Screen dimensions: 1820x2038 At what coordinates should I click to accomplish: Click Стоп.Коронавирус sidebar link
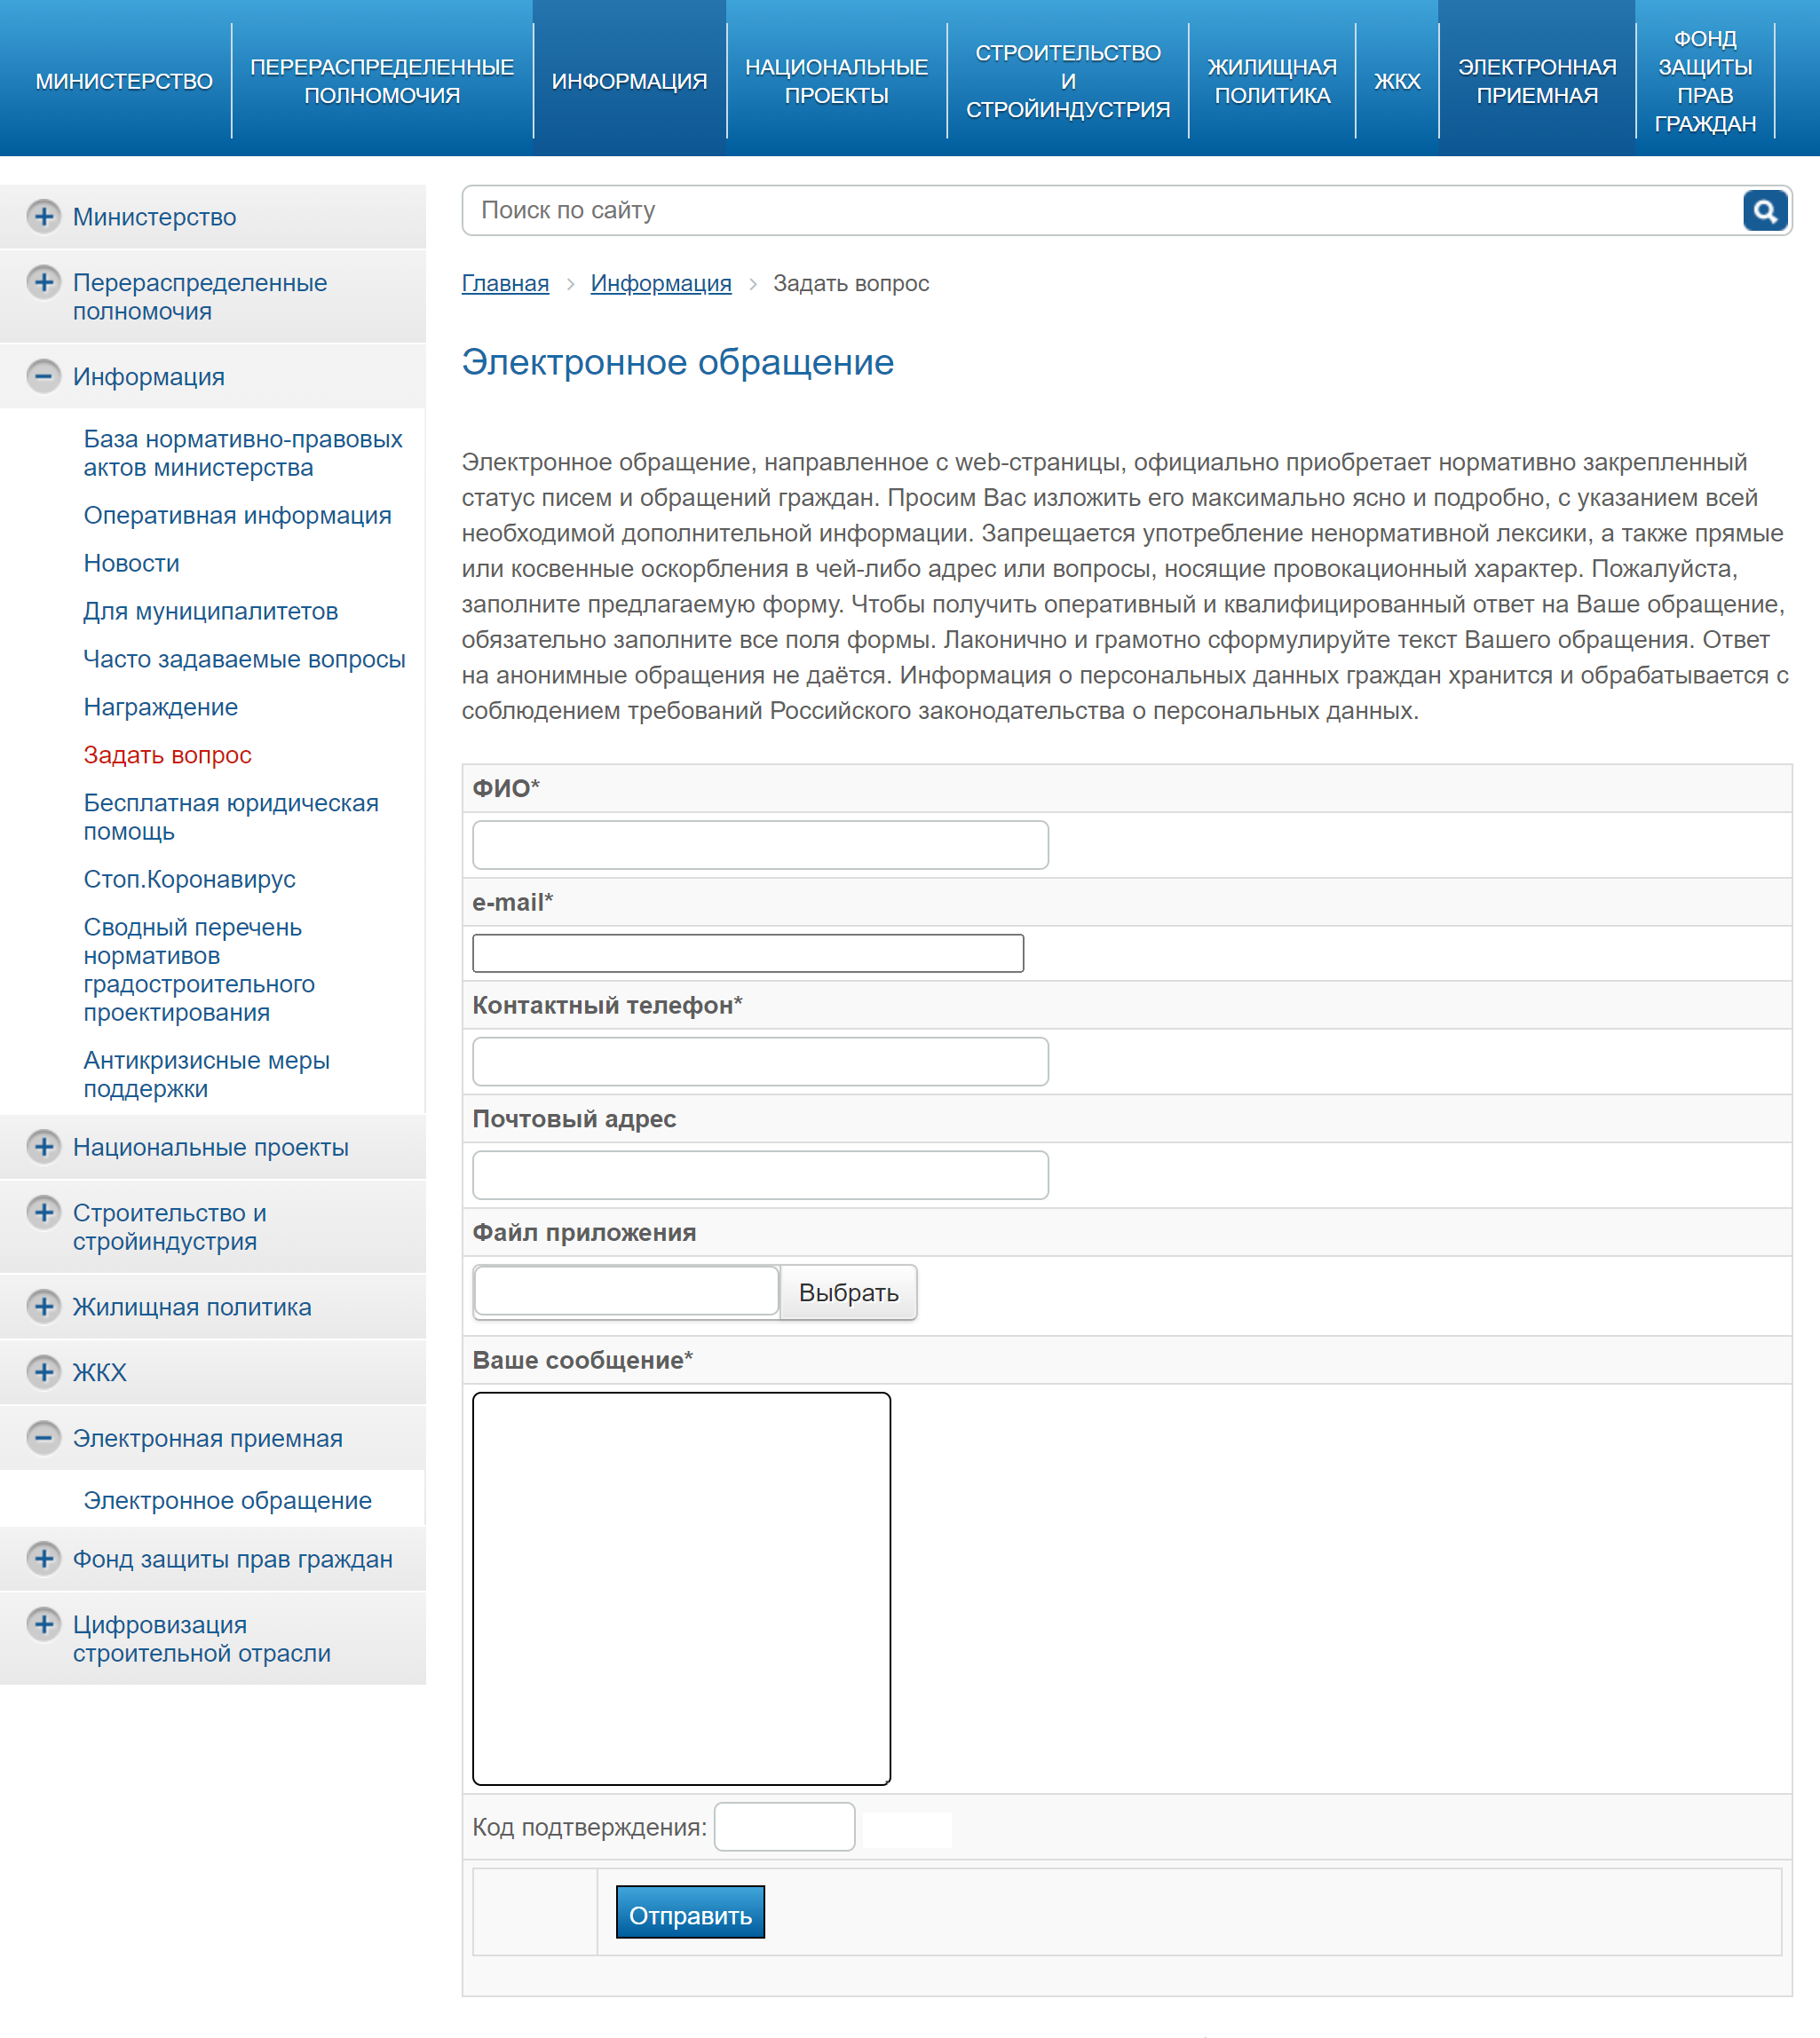[188, 879]
